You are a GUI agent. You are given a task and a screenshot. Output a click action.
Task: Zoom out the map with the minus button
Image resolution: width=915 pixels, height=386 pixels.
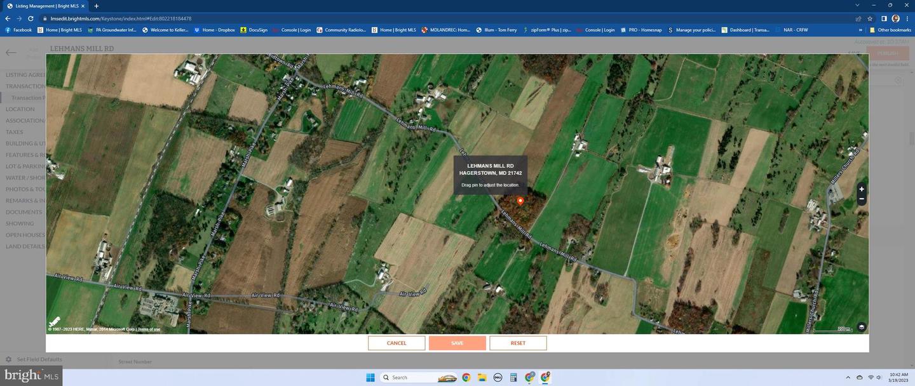[x=862, y=199]
